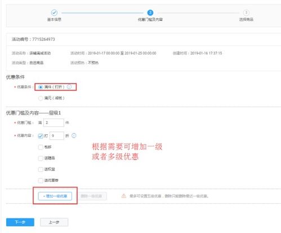The image size is (281, 233).
Task: Click the greyed-out delete one level button
Action: point(92,196)
